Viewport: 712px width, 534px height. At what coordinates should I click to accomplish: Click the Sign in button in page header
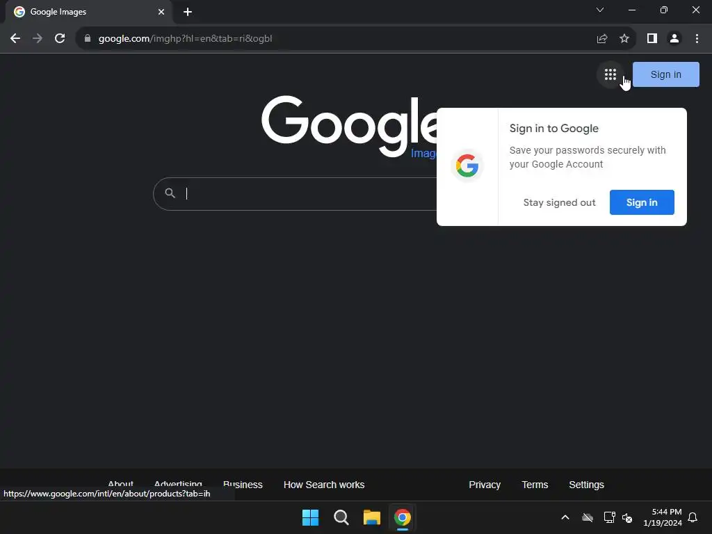coord(665,74)
